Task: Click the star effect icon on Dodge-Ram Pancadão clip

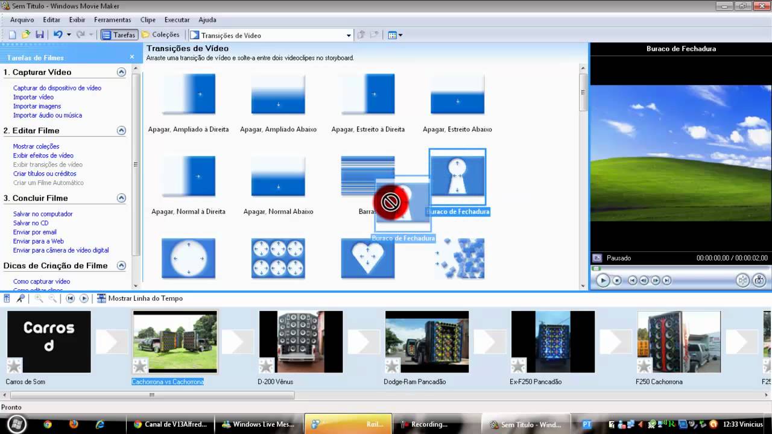Action: (393, 365)
